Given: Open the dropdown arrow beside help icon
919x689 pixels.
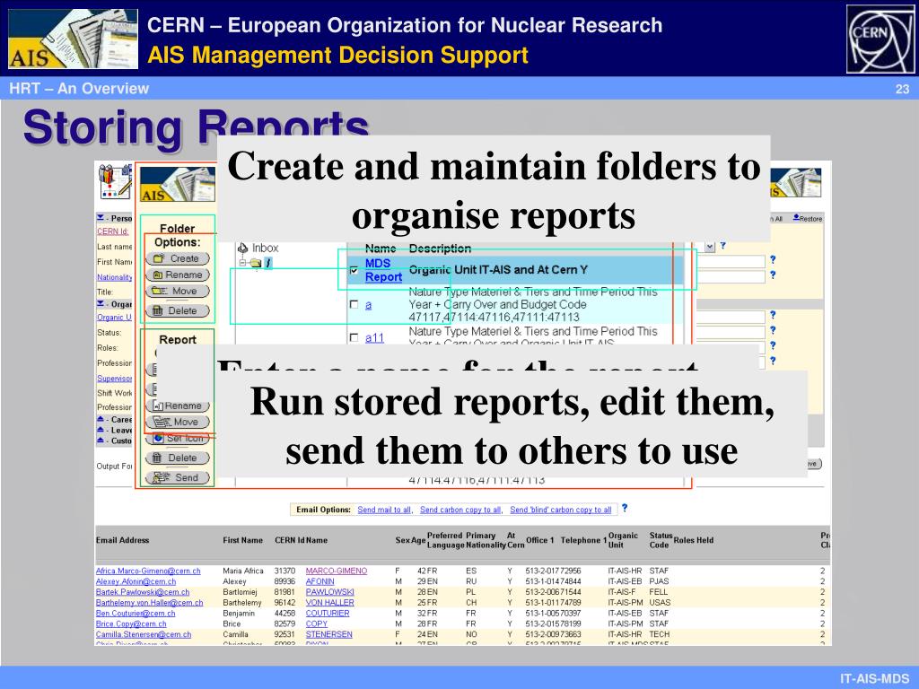Looking at the screenshot, I should 710,247.
